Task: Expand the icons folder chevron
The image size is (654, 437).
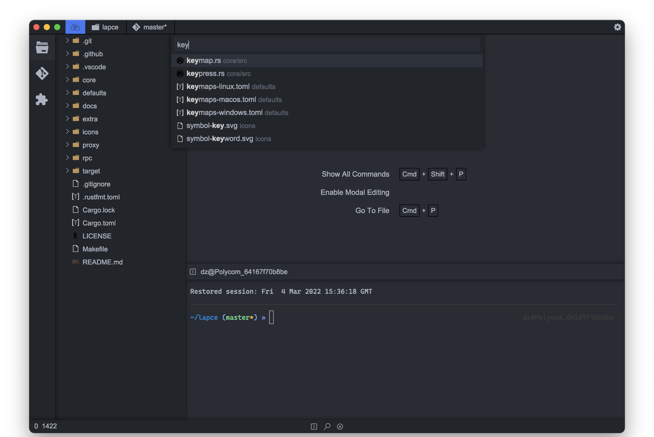Action: tap(67, 131)
